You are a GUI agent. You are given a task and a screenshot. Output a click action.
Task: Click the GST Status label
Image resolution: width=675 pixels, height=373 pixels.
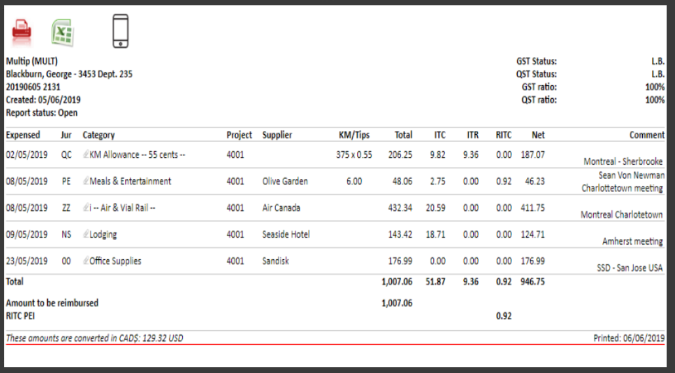pos(536,62)
